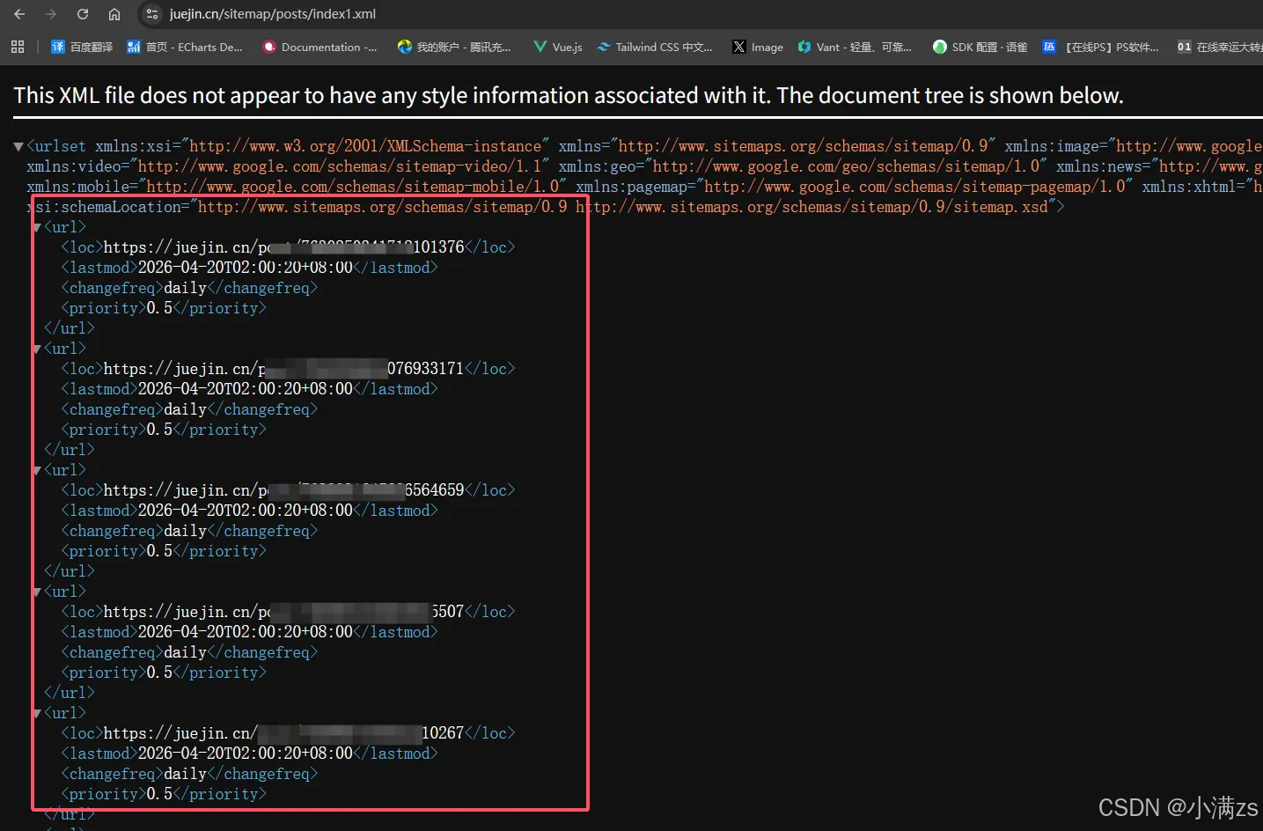Collapse the last expanded url entry
This screenshot has width=1263, height=831.
coord(35,712)
